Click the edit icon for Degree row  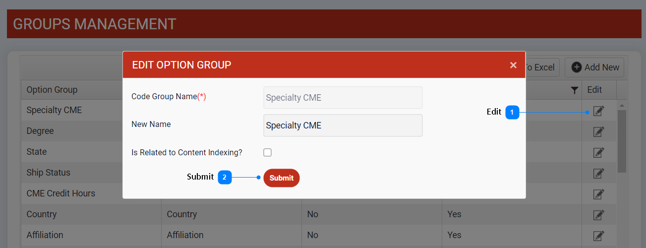click(x=599, y=131)
